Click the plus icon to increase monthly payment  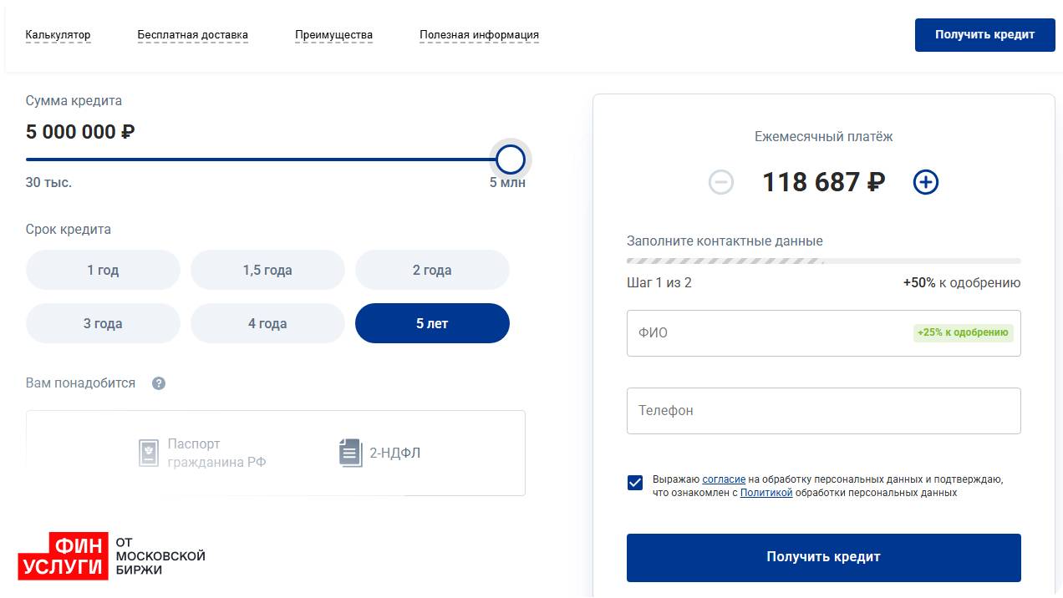click(925, 182)
